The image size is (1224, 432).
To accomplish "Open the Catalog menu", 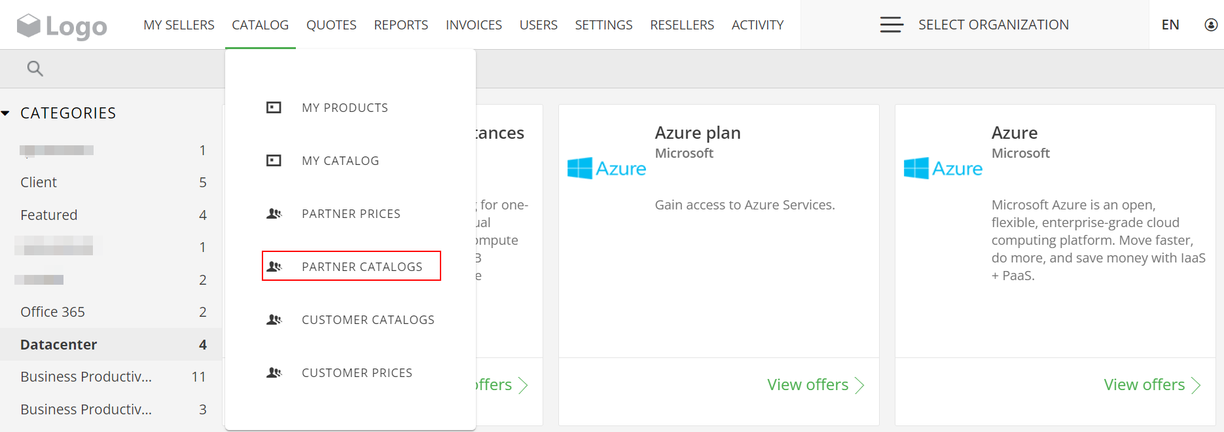I will click(260, 25).
